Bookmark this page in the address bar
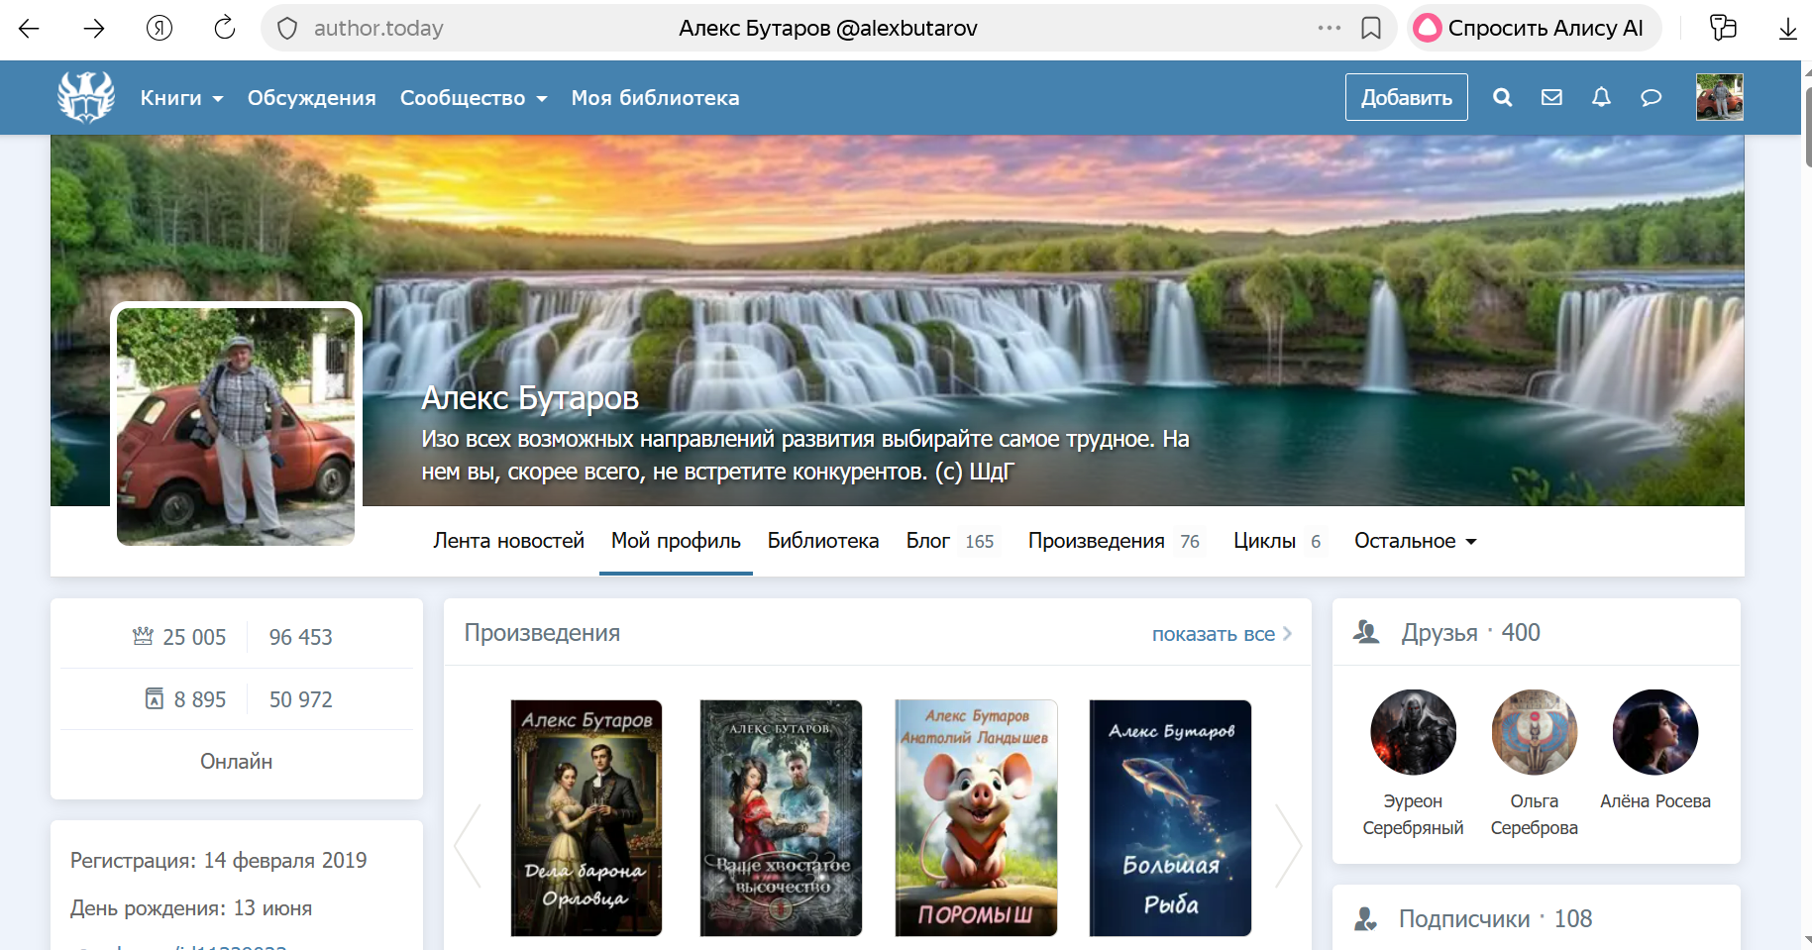 coord(1371,28)
